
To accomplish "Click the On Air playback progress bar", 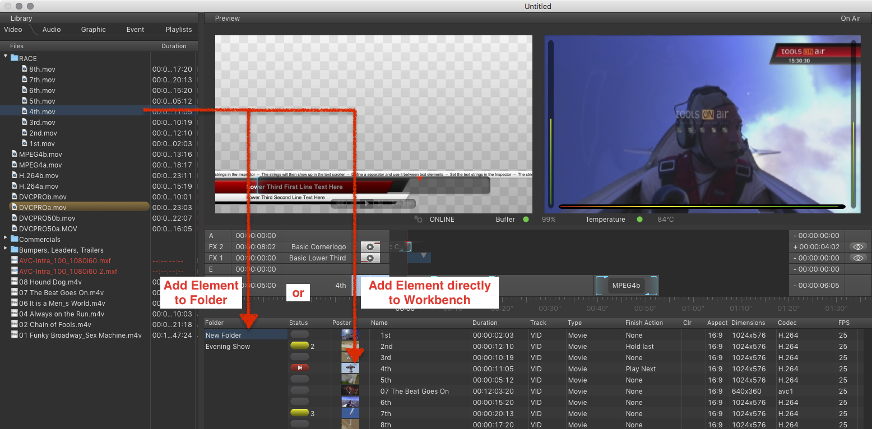I will point(702,207).
